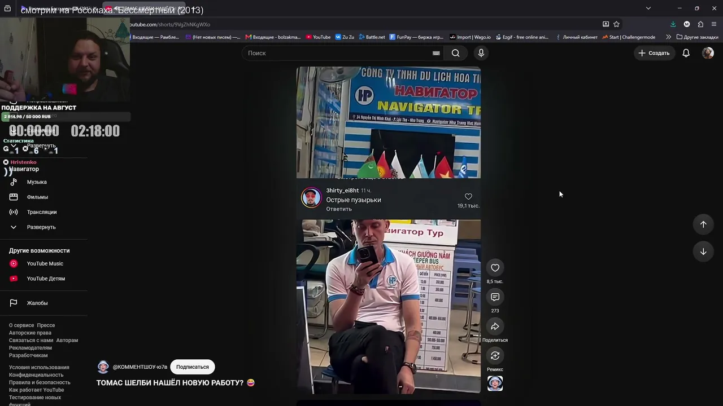
Task: Click the Прессе footer link
Action: click(46, 325)
